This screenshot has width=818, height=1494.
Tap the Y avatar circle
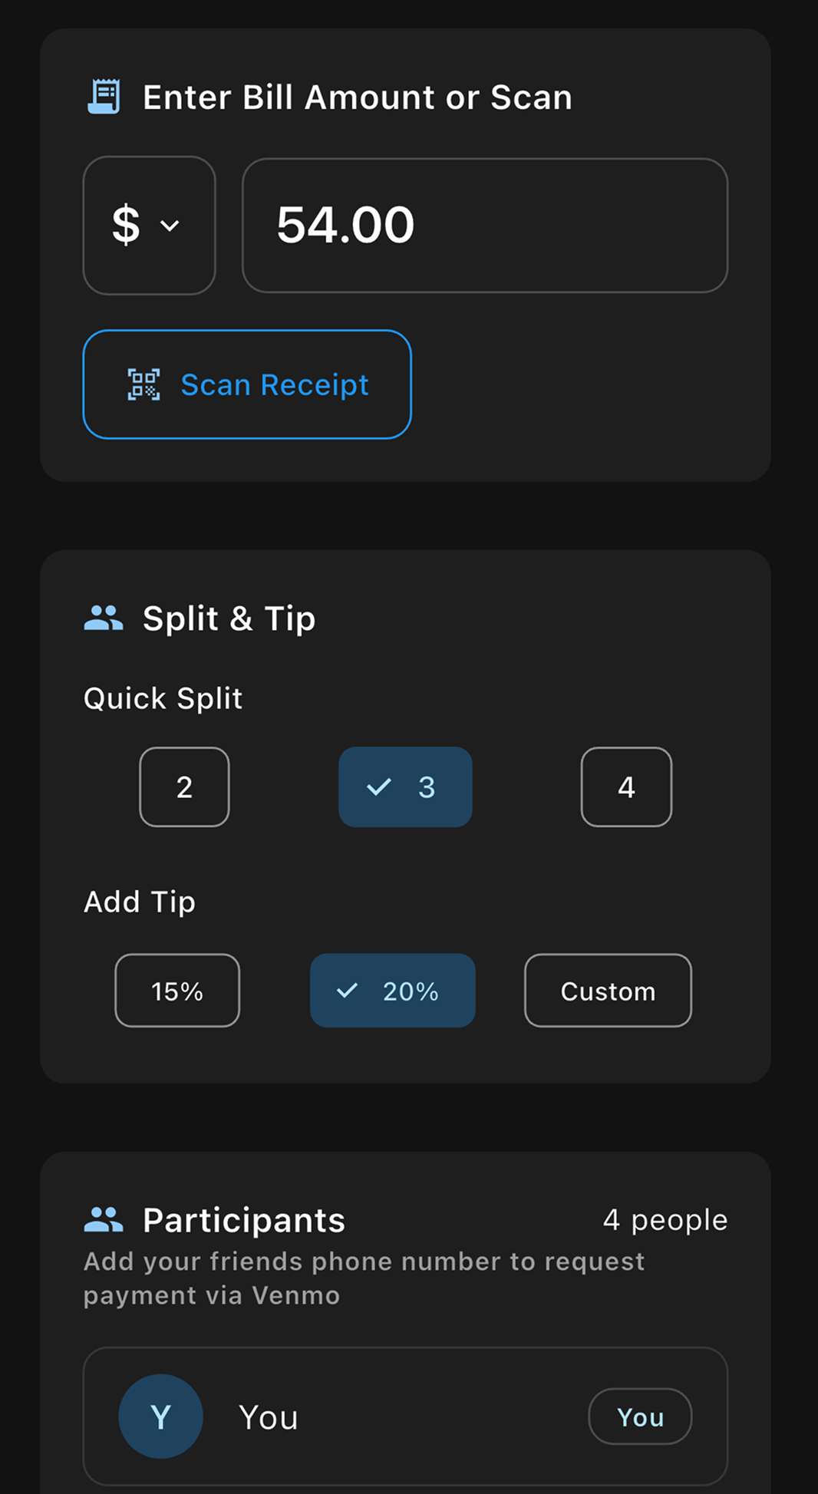[x=160, y=1416]
